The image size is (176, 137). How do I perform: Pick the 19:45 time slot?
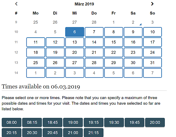(x=134, y=123)
